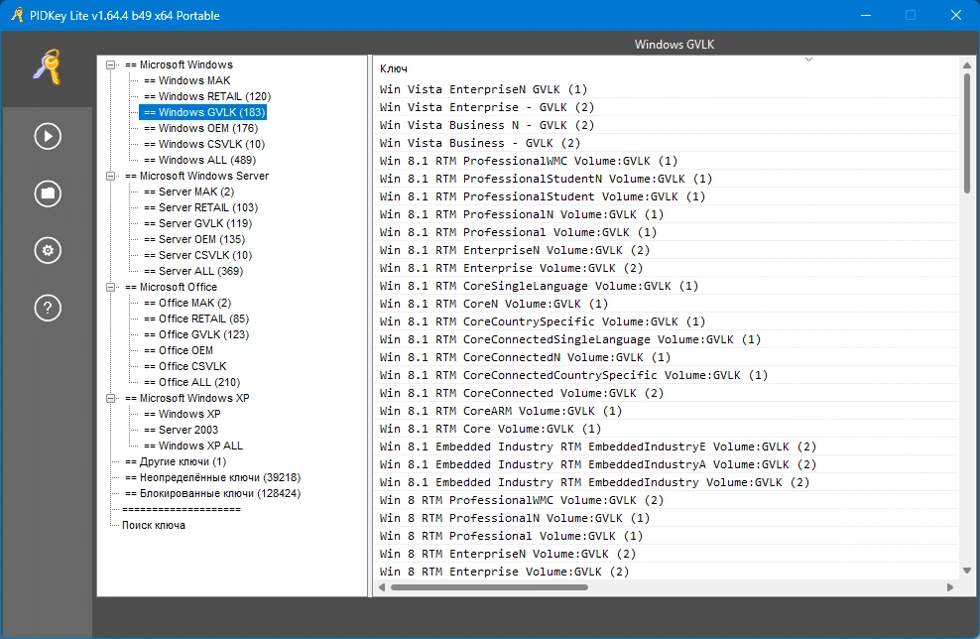Select Win 8.1 RTM ProfessionalStudentN row

667,179
